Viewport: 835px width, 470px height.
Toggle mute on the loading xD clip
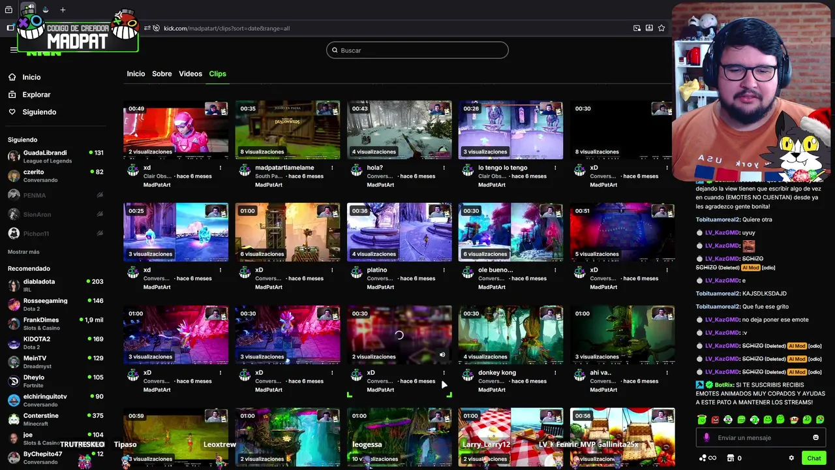442,355
